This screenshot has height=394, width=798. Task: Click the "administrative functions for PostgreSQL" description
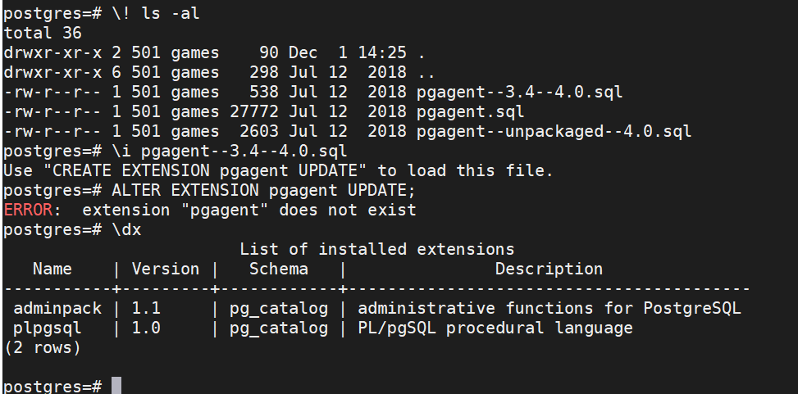[549, 309]
